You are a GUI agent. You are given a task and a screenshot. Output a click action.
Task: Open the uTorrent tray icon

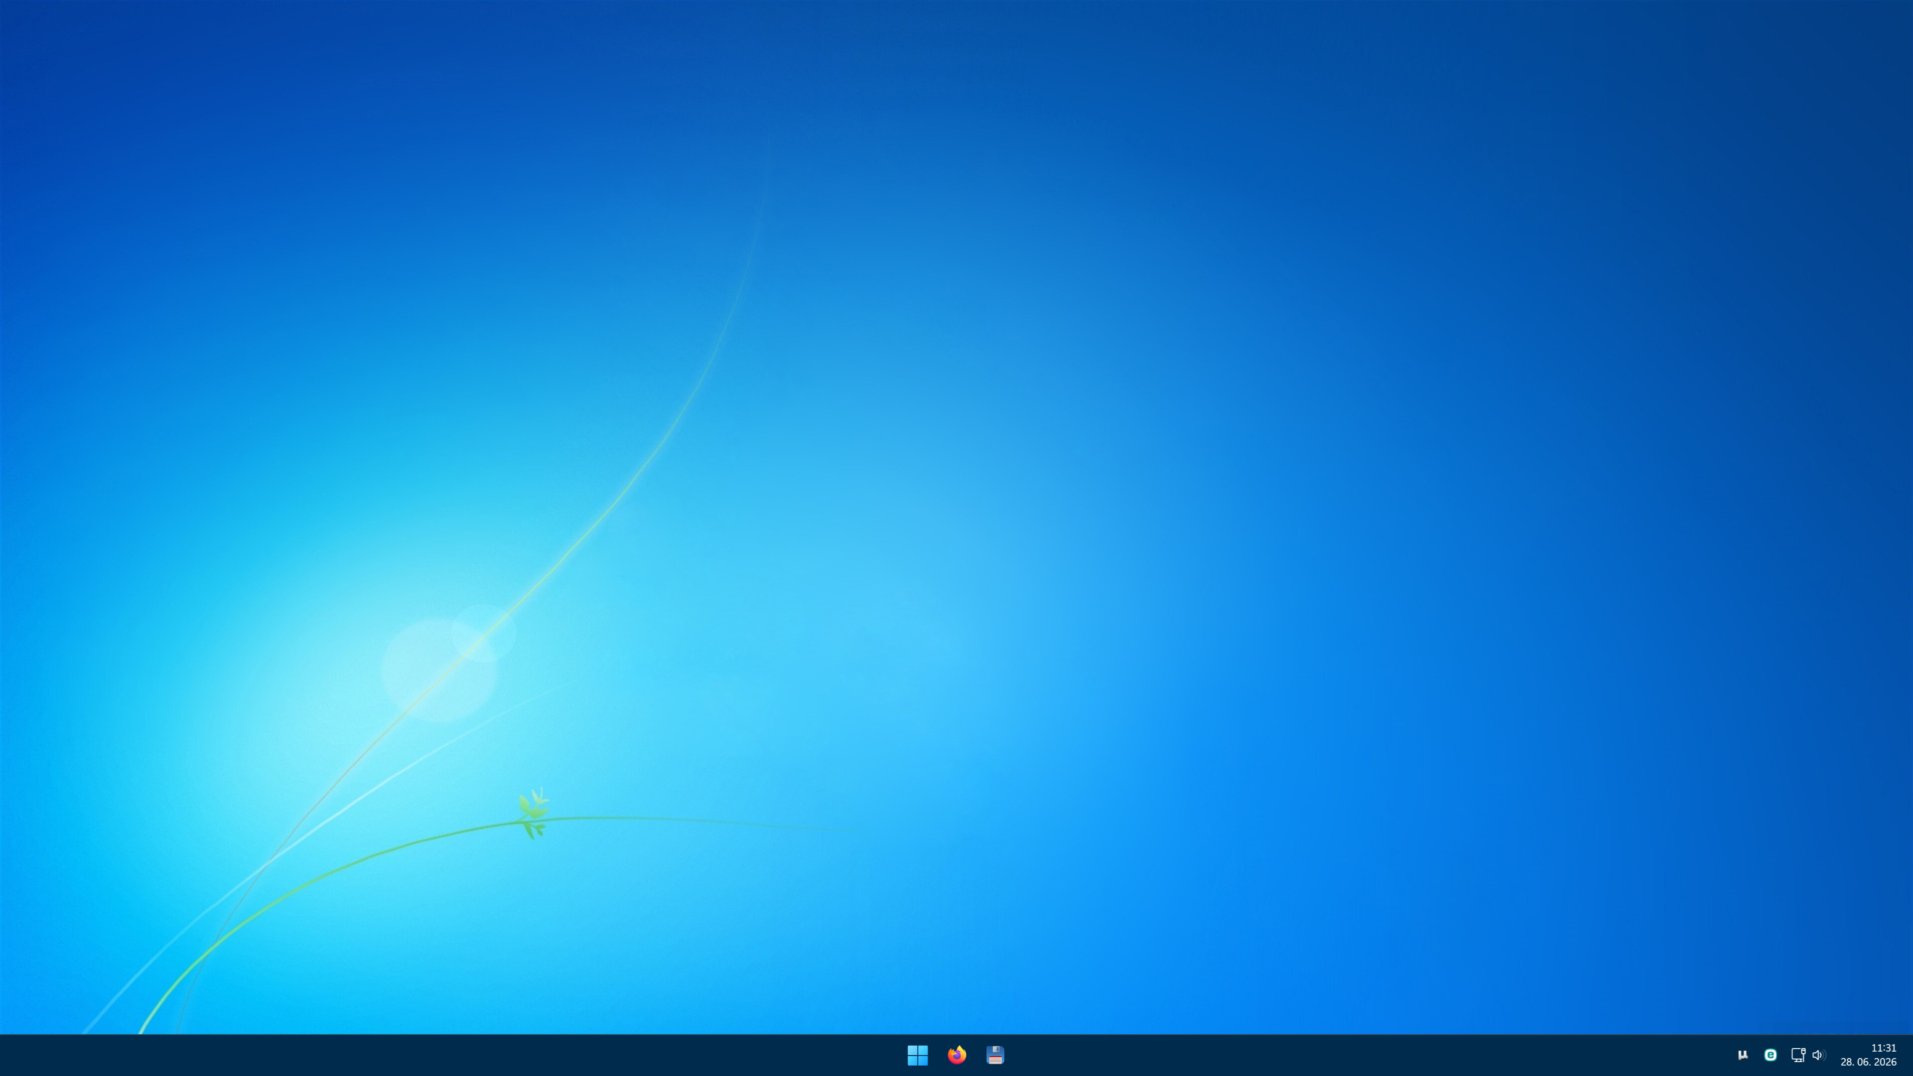[1742, 1055]
